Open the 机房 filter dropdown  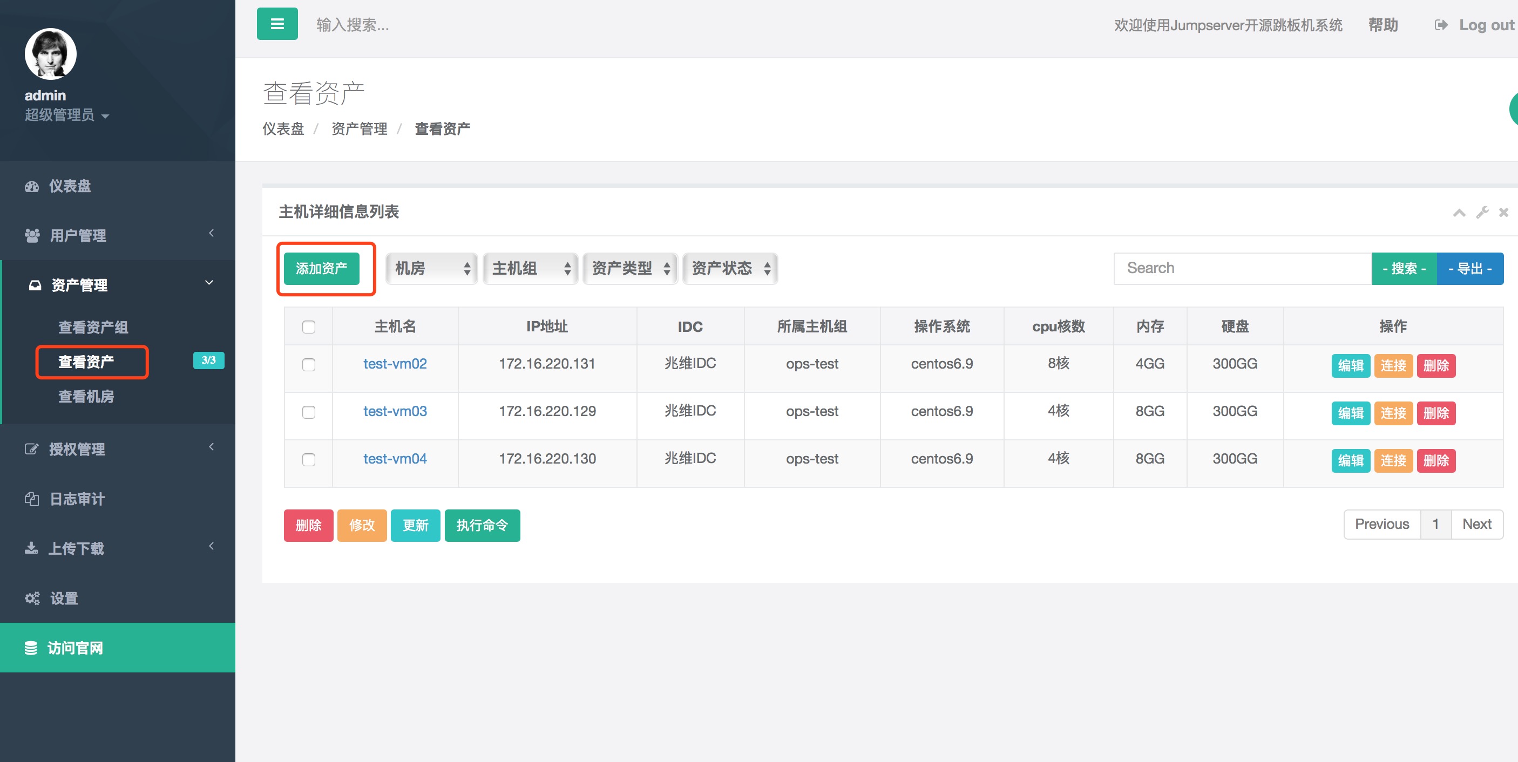pos(431,269)
